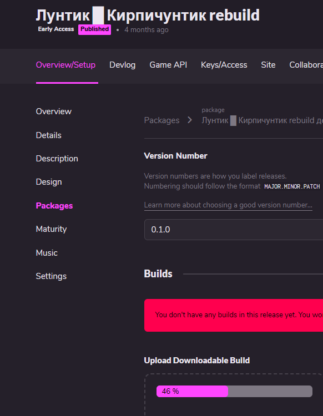The width and height of the screenshot is (323, 416).
Task: Open the package name breadcrumb entry
Action: coord(262,120)
